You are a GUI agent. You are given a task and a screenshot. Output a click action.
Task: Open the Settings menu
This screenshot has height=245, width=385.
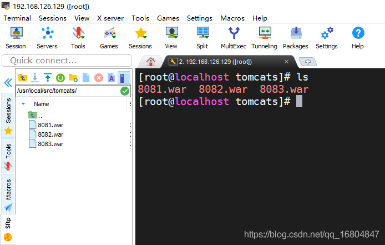coord(200,18)
